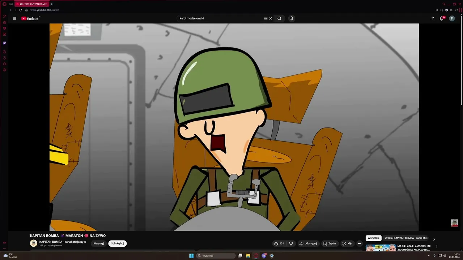Open the workspaces icon beside the tab
This screenshot has width=463, height=260.
coord(11,4)
